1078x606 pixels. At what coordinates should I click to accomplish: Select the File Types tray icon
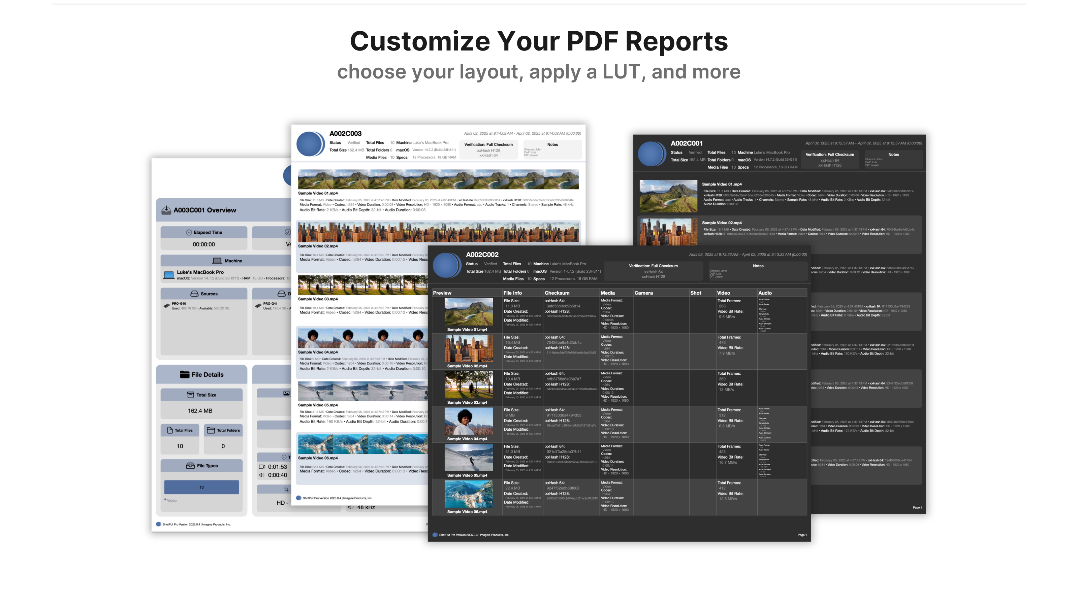pos(190,466)
